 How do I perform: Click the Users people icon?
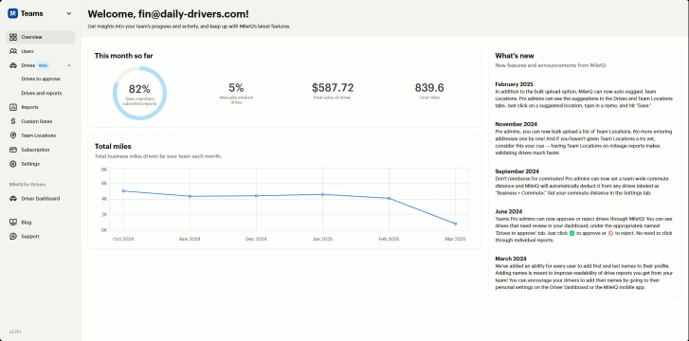coord(13,51)
